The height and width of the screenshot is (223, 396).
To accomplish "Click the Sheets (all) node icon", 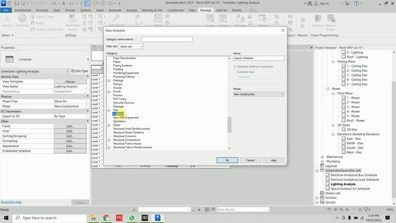I will [x=322, y=193].
